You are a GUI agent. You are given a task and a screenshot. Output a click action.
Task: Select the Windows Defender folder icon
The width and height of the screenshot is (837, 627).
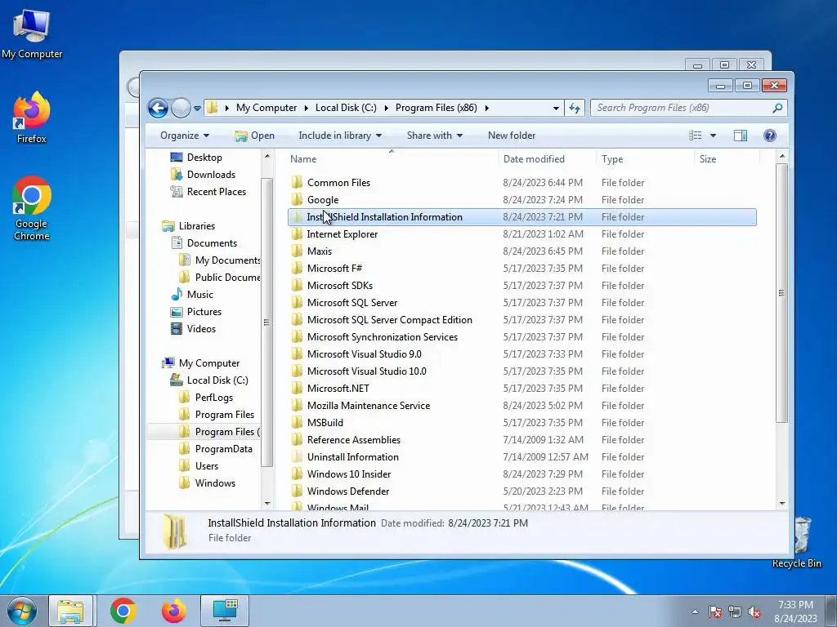pyautogui.click(x=298, y=491)
